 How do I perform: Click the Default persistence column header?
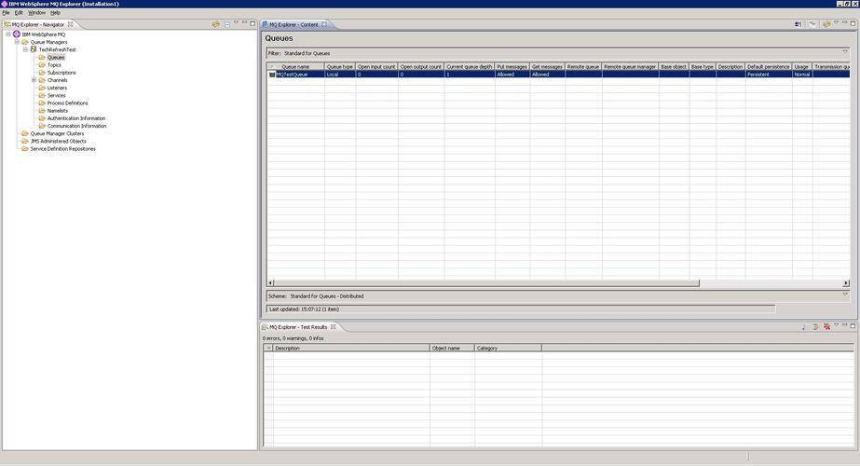pos(769,66)
